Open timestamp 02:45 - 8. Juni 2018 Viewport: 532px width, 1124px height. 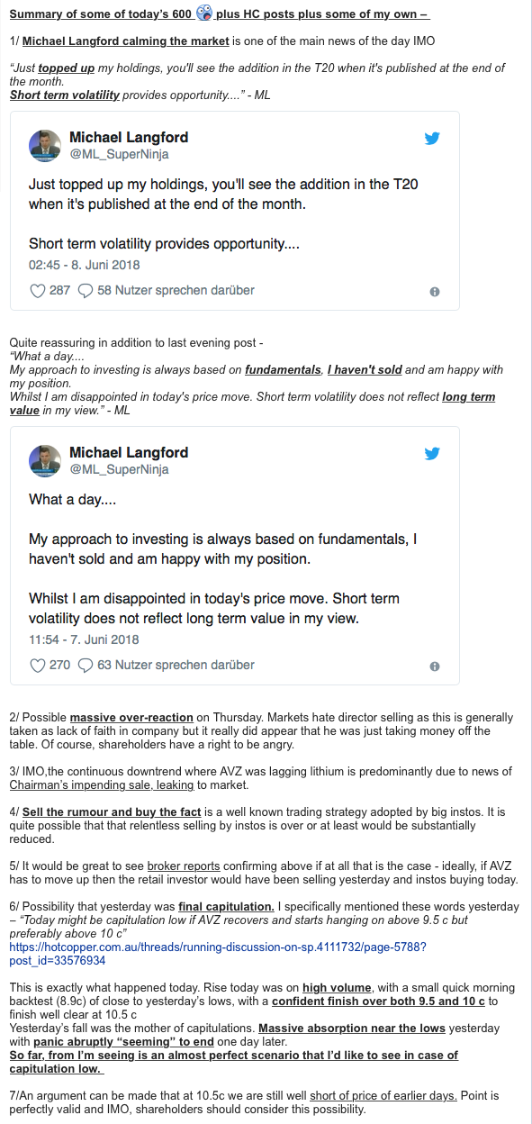(x=84, y=266)
